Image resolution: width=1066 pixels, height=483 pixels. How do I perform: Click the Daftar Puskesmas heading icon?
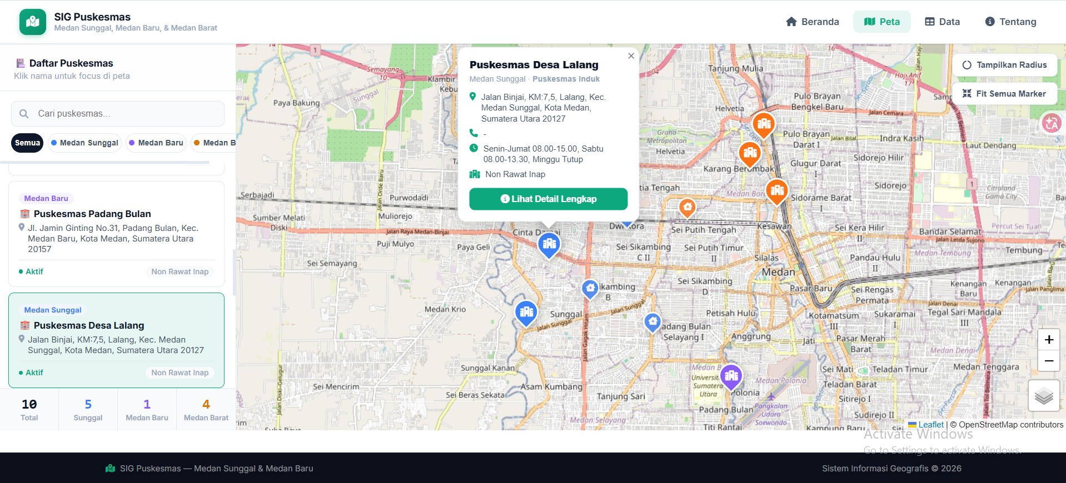pos(21,63)
